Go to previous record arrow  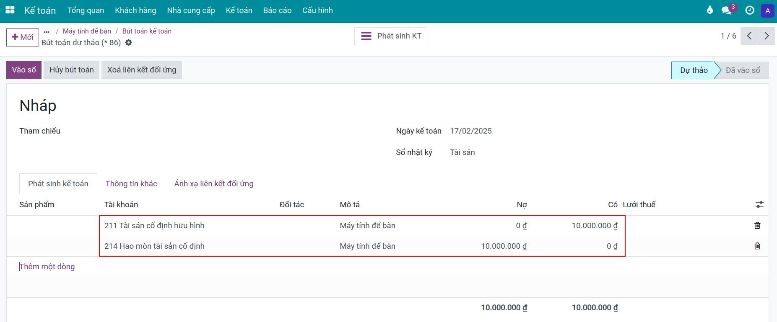coord(749,36)
